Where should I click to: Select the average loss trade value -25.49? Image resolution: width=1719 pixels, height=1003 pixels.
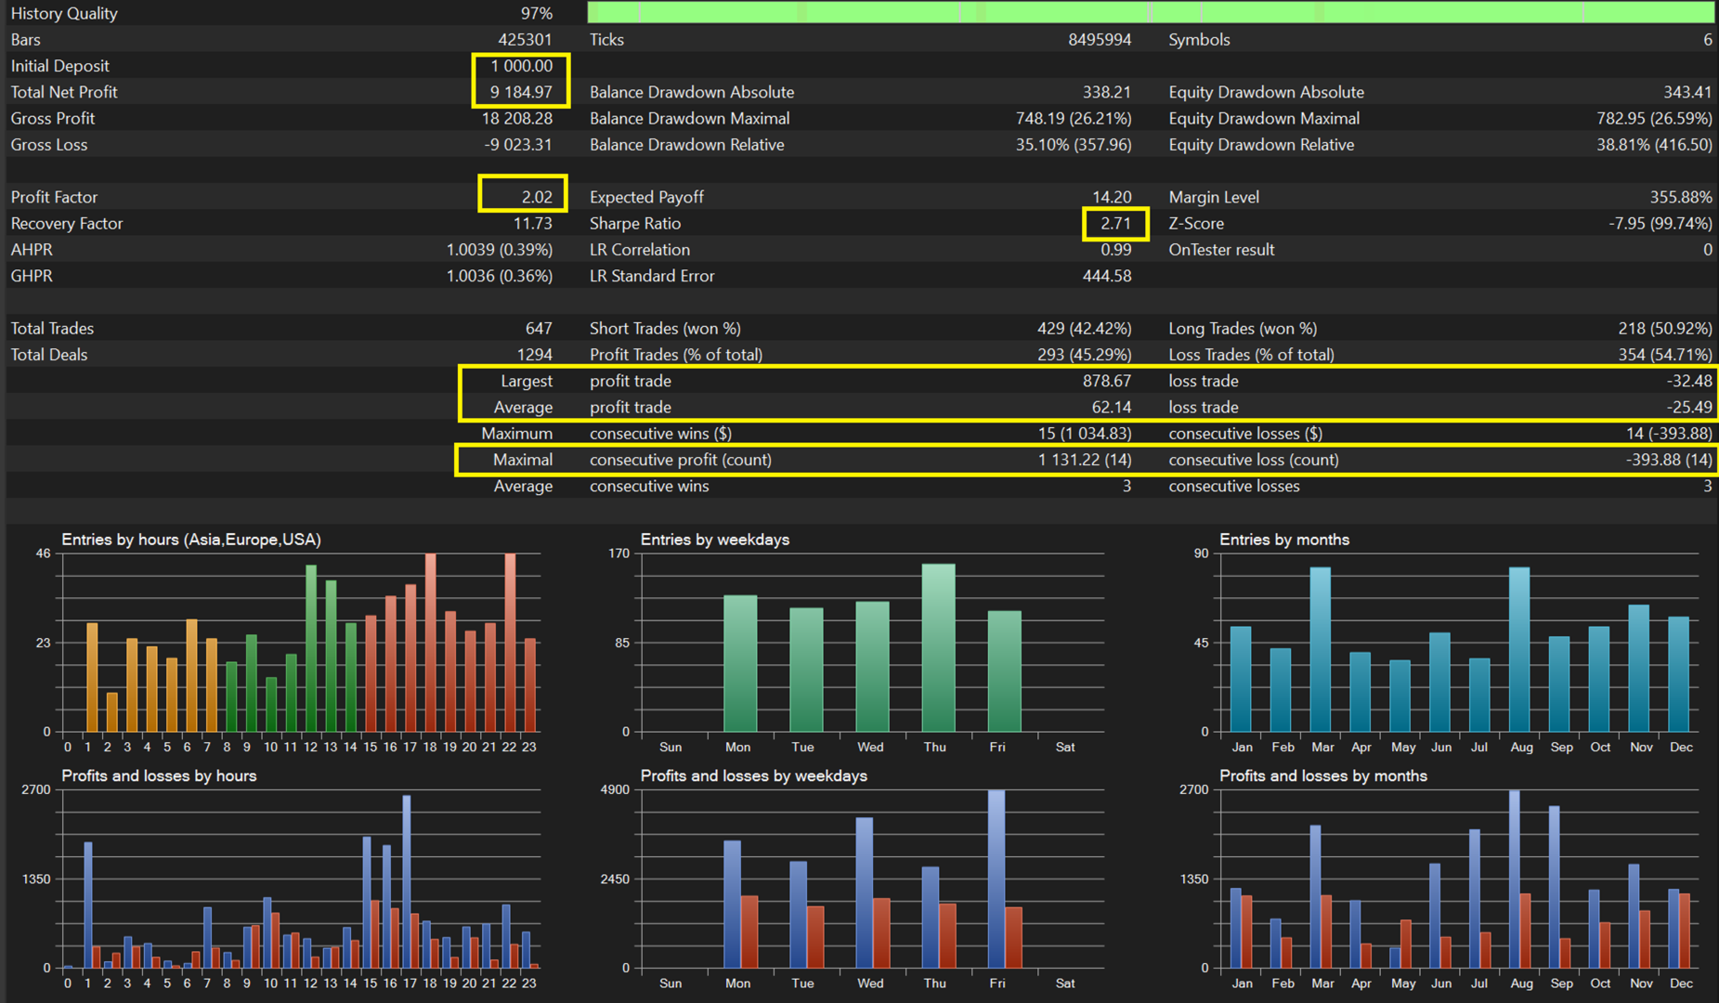click(1687, 407)
